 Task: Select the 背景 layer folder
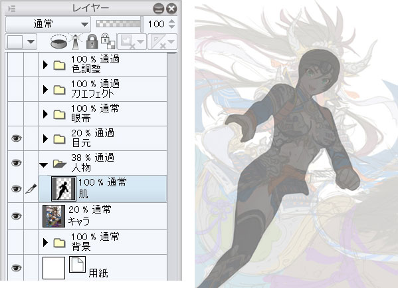(103, 242)
